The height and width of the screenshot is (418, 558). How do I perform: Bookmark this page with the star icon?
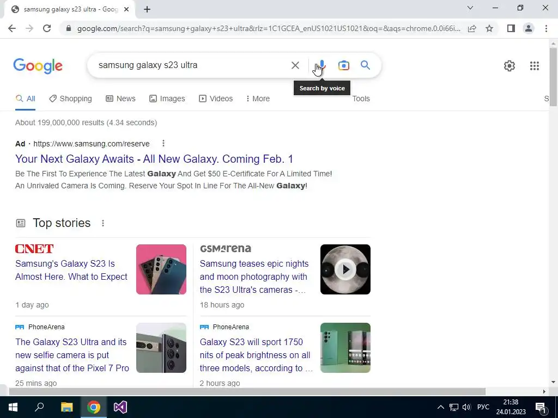pos(489,28)
